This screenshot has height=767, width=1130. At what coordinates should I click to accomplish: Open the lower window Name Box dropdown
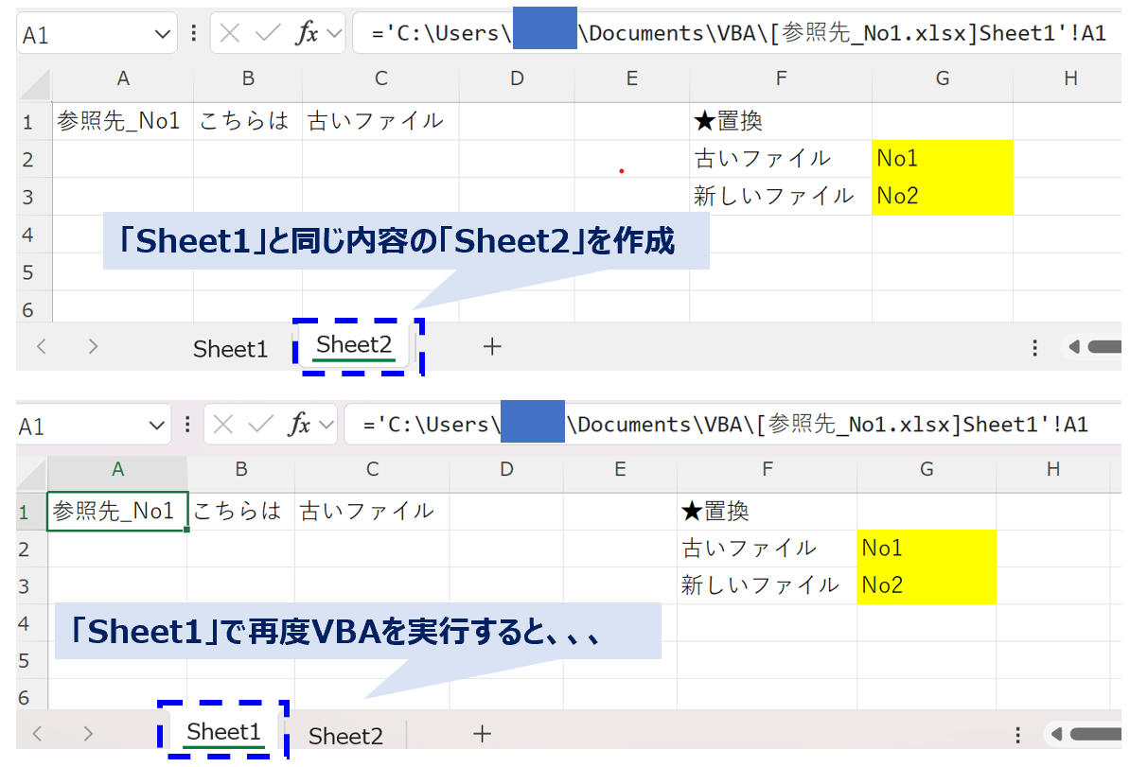156,424
